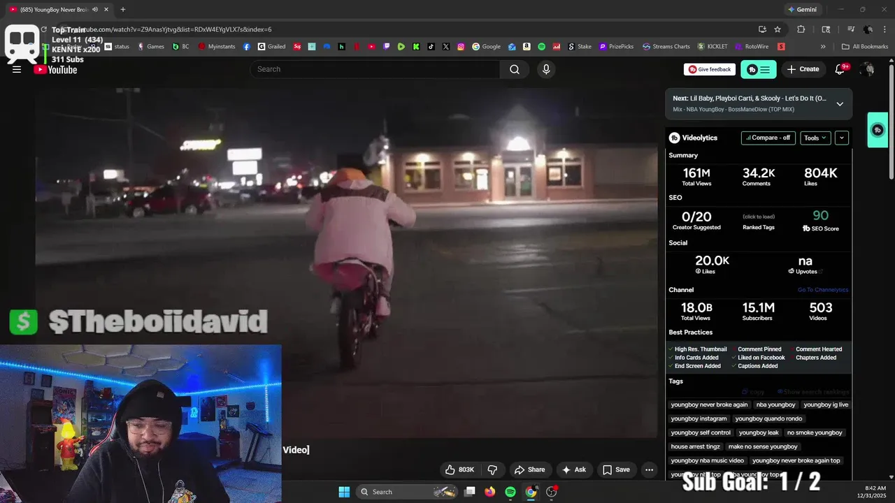The height and width of the screenshot is (503, 895).
Task: Open the RotoWire bookmark
Action: pos(752,47)
